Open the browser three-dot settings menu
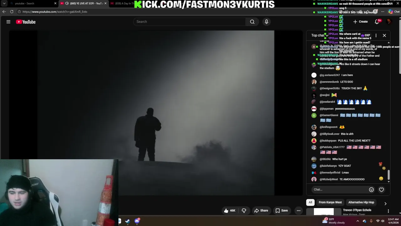The width and height of the screenshot is (401, 226). pos(383,12)
